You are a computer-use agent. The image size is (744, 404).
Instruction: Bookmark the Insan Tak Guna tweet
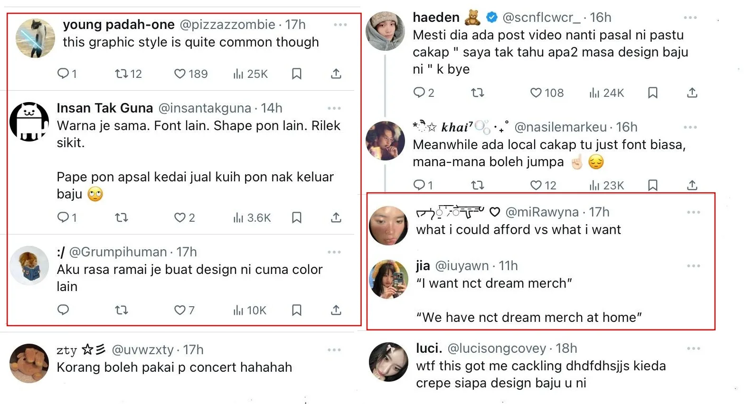click(x=297, y=217)
